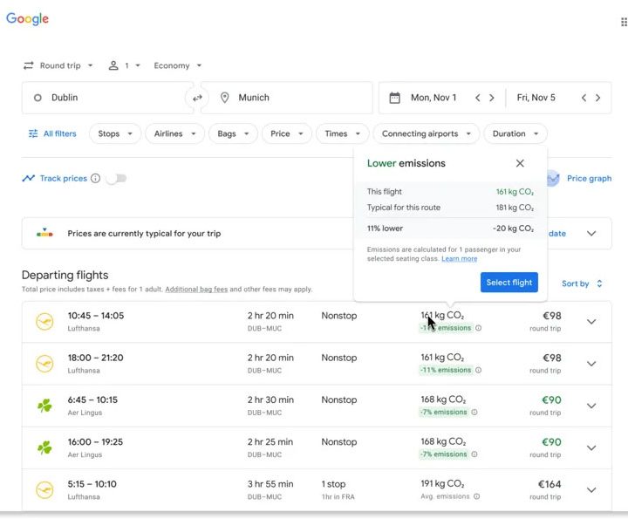Open the Connecting airports filter
The width and height of the screenshot is (628, 519).
click(x=427, y=133)
